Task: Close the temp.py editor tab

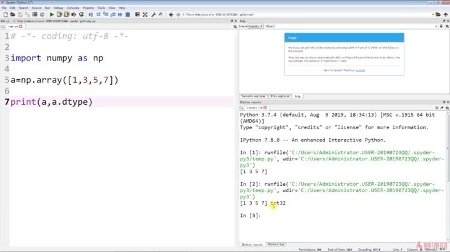Action: (x=21, y=26)
